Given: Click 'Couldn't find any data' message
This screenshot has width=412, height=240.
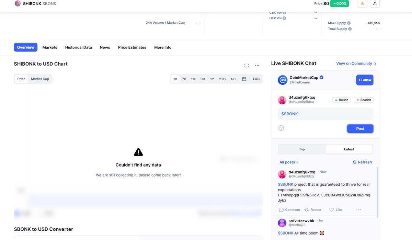Looking at the screenshot, I should click(138, 165).
